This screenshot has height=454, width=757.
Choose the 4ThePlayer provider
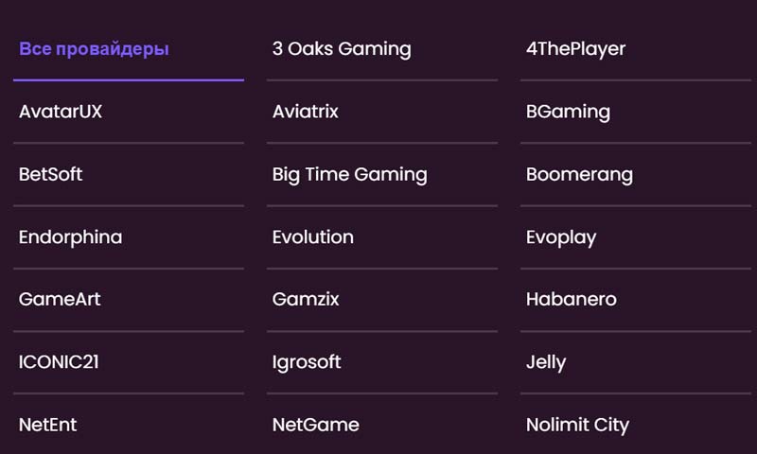tap(575, 49)
